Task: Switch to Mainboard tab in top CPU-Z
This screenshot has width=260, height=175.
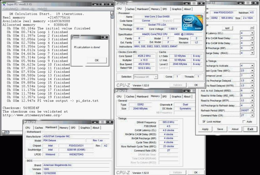Action: pyautogui.click(x=143, y=9)
